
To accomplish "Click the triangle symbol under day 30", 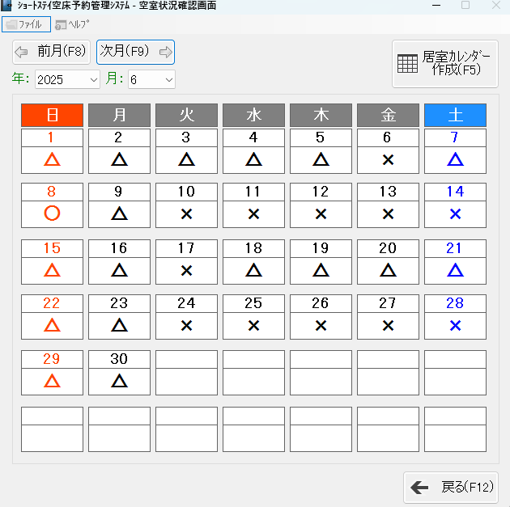I will pyautogui.click(x=119, y=381).
